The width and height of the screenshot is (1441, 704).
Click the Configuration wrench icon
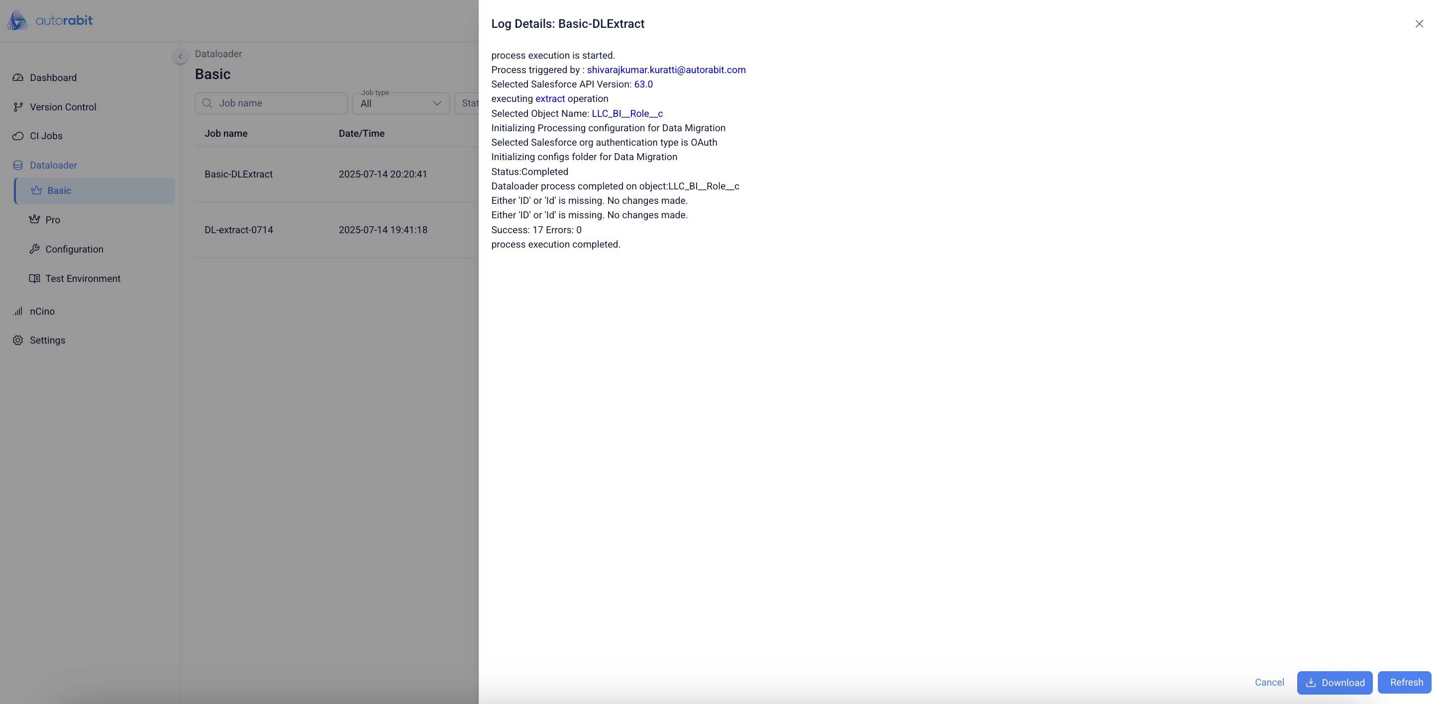pyautogui.click(x=35, y=249)
